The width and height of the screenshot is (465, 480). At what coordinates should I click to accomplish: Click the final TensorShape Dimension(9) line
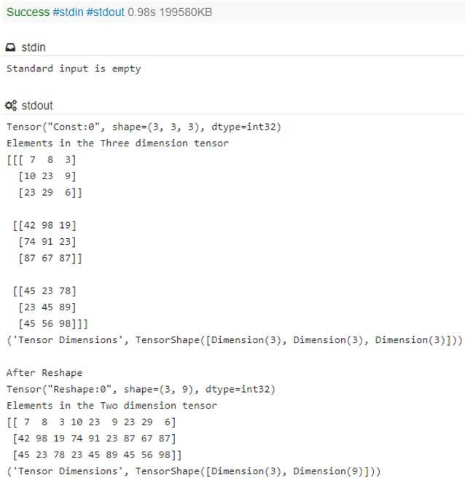click(x=193, y=471)
